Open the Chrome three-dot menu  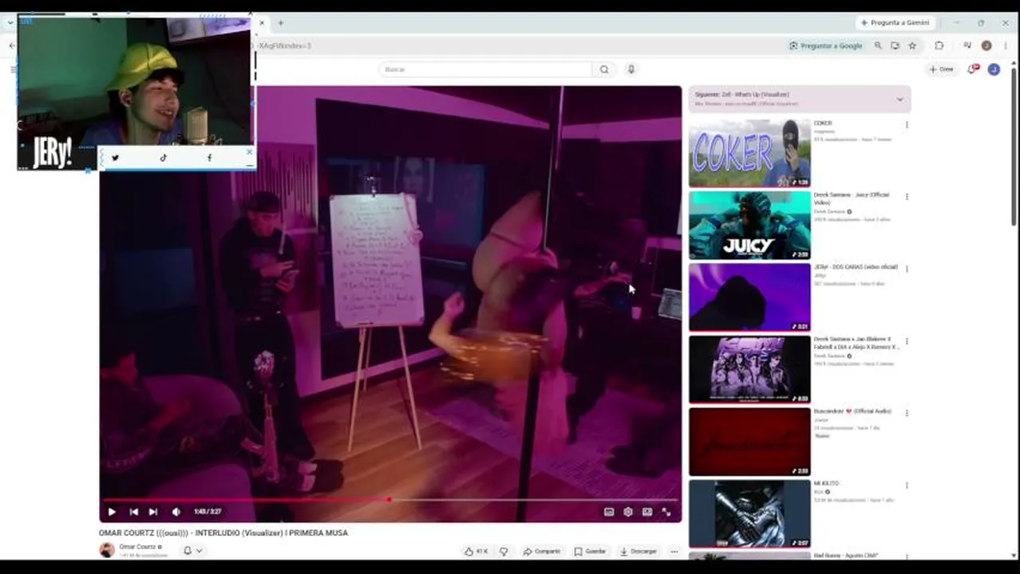click(x=1006, y=46)
